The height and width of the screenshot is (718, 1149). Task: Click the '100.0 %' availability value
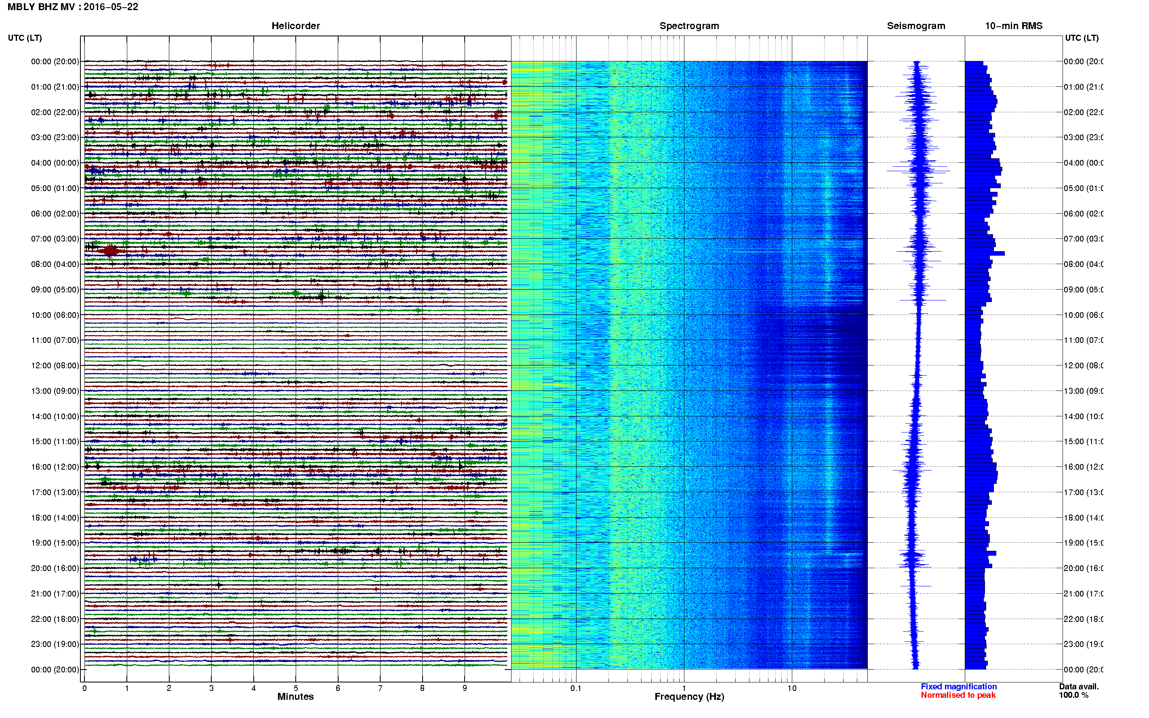[x=1073, y=695]
